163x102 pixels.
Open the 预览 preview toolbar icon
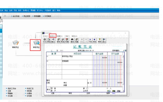(x=49, y=40)
